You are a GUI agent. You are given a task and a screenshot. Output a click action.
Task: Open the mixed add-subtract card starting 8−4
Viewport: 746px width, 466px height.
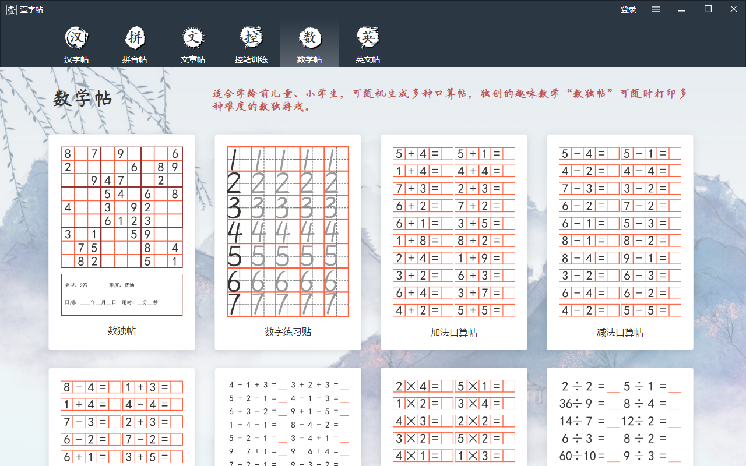[x=122, y=417]
